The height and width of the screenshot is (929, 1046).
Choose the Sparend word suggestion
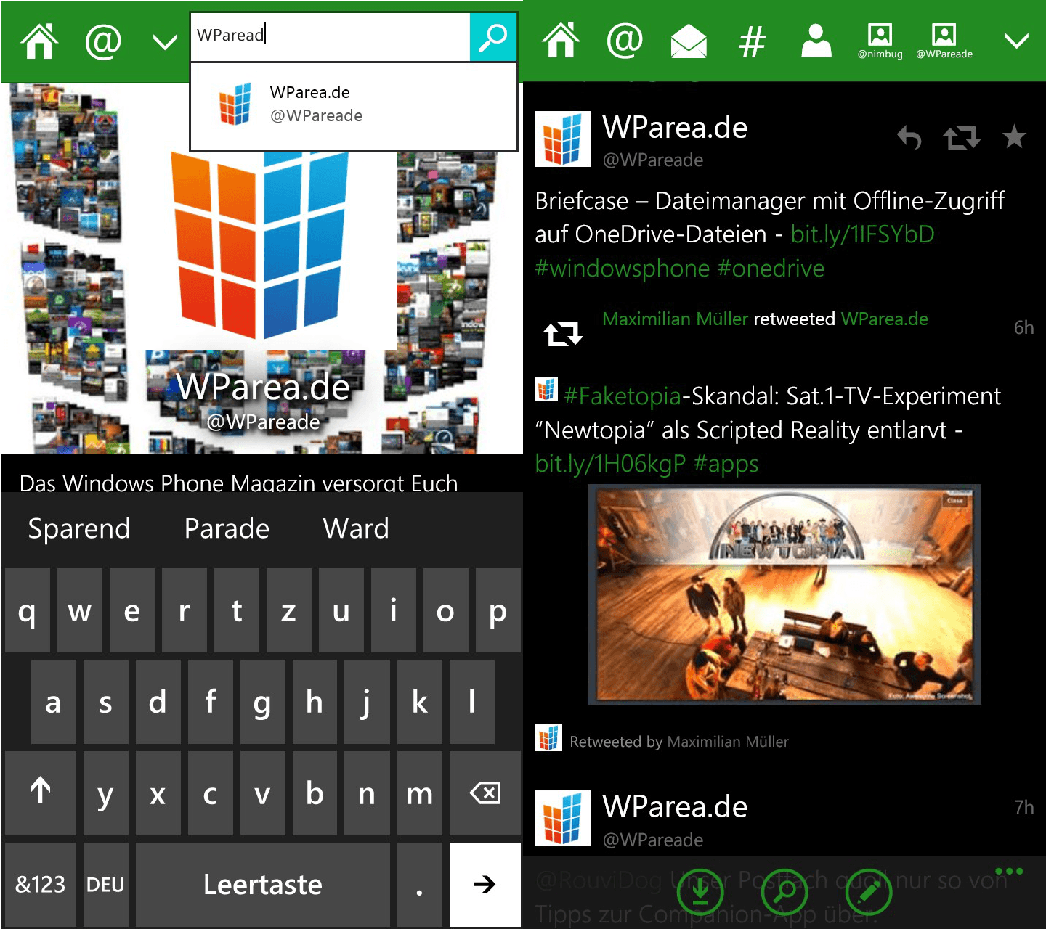79,528
